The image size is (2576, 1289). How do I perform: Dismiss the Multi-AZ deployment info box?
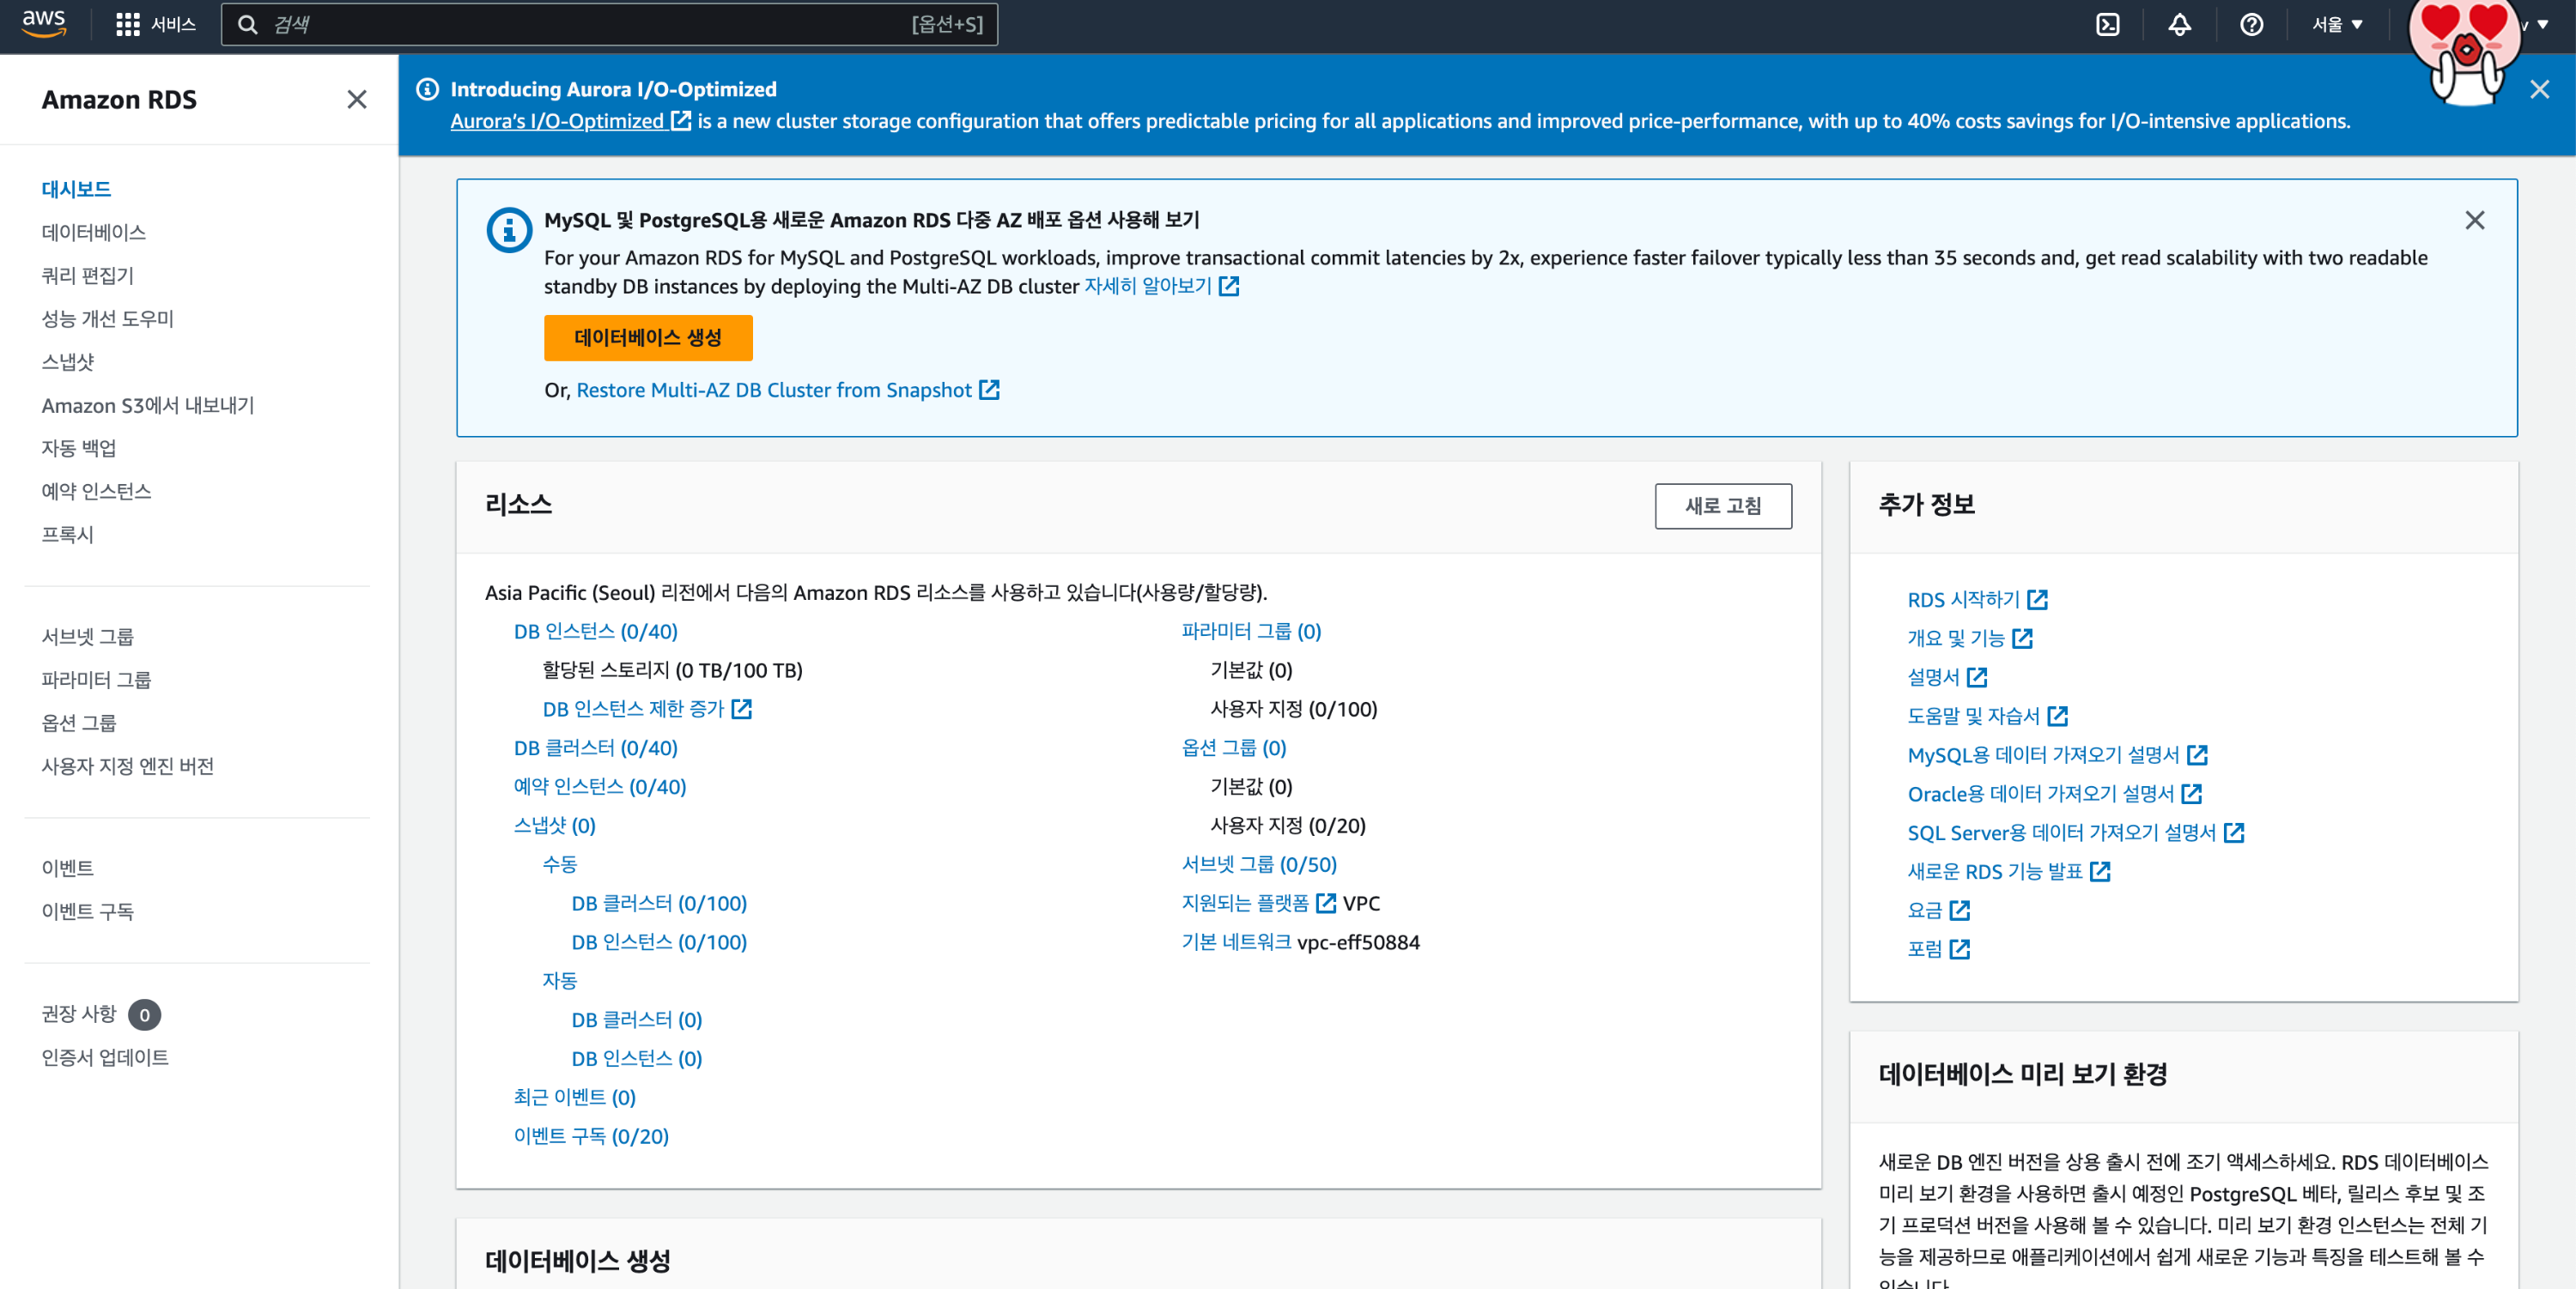coord(2474,220)
